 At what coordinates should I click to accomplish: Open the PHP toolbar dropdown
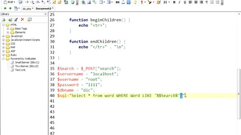point(14,2)
